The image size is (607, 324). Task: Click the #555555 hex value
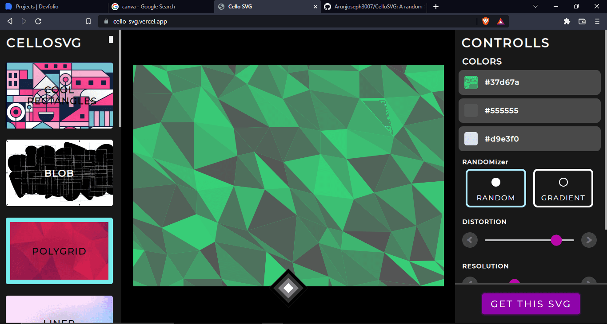point(501,111)
